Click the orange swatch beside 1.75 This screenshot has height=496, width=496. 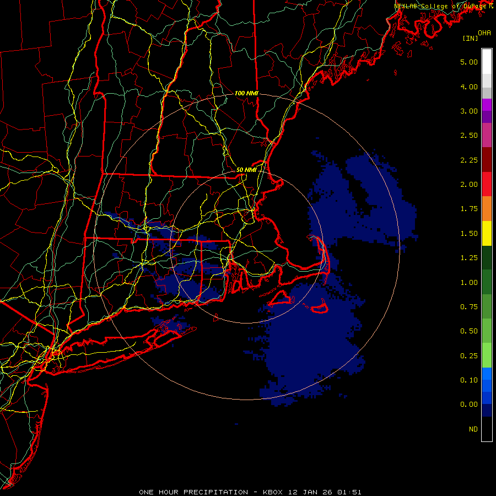pyautogui.click(x=487, y=209)
